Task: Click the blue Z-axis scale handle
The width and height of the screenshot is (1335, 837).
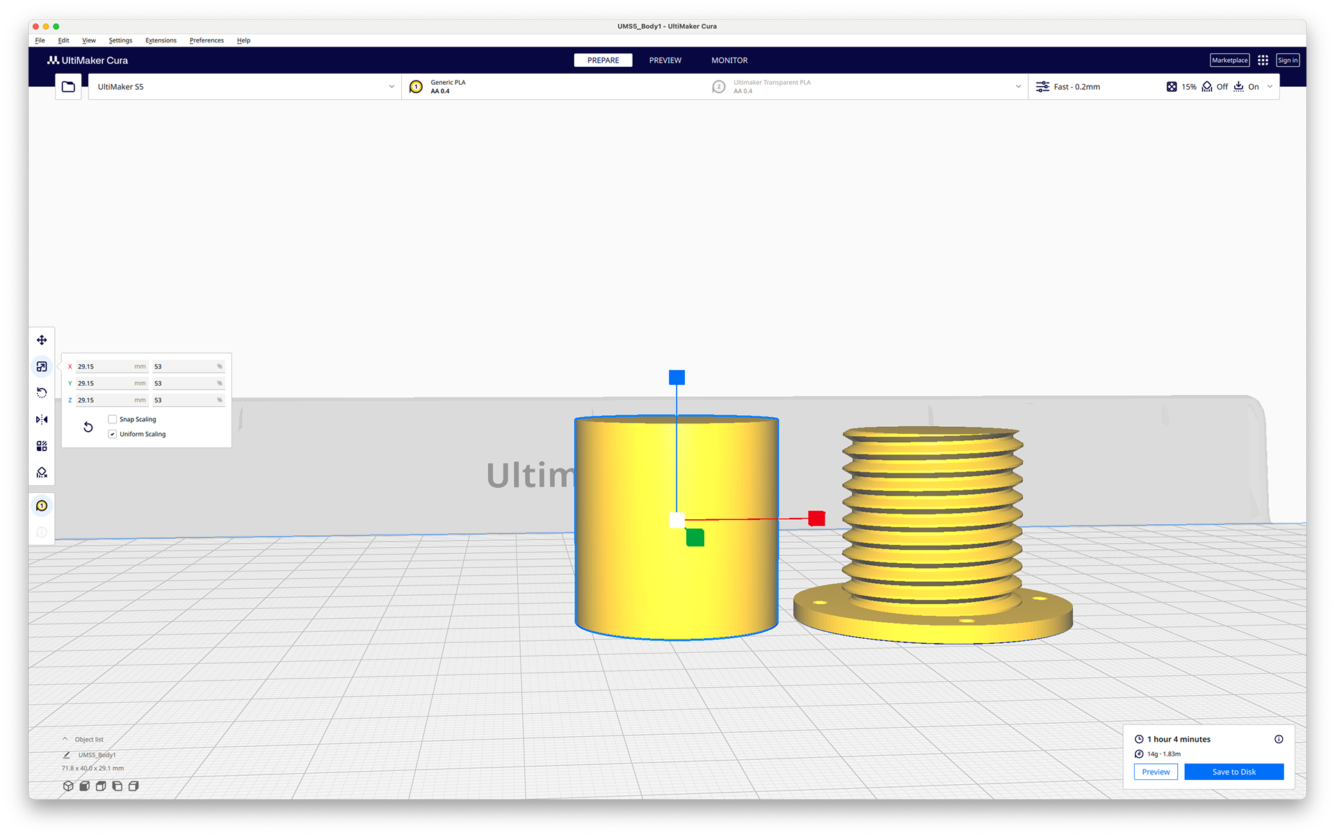Action: [677, 377]
